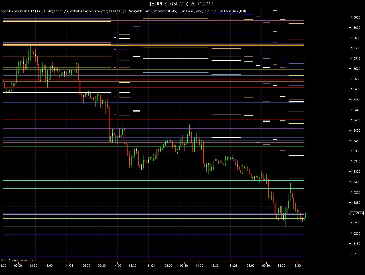365x275 pixels.
Task: Click the 1,3460 price axis label
Action: coord(356,100)
